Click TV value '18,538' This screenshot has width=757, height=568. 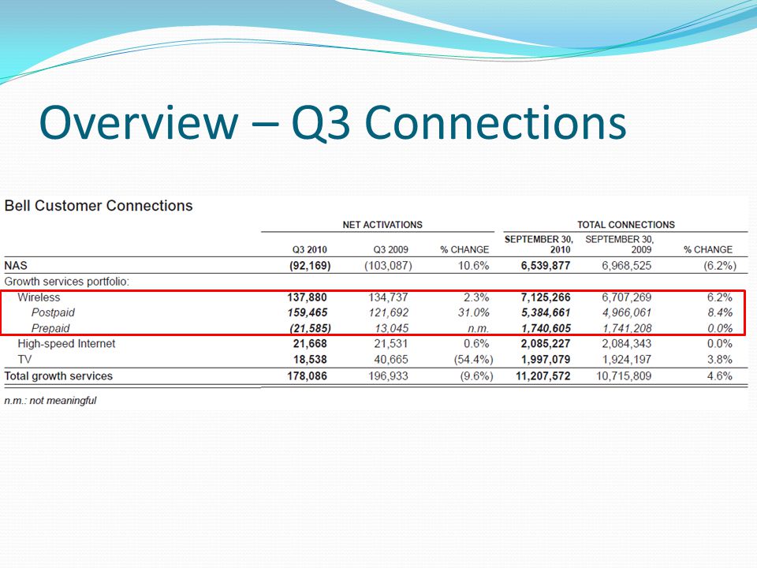[x=310, y=360]
